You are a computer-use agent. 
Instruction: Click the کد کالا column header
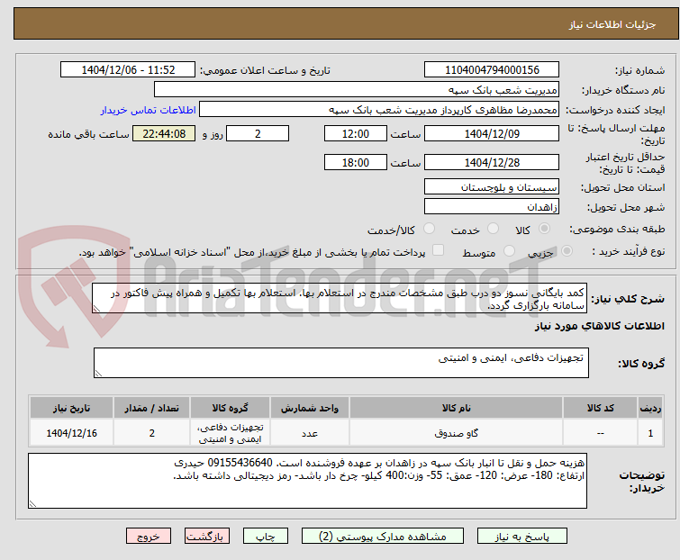600,408
